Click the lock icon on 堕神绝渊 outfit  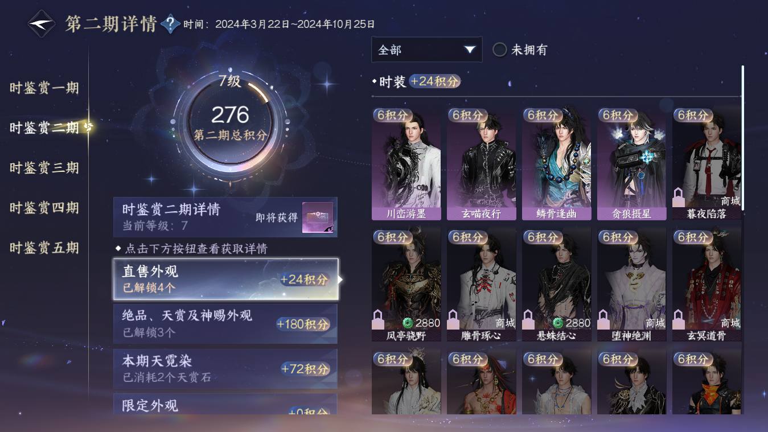click(x=603, y=319)
